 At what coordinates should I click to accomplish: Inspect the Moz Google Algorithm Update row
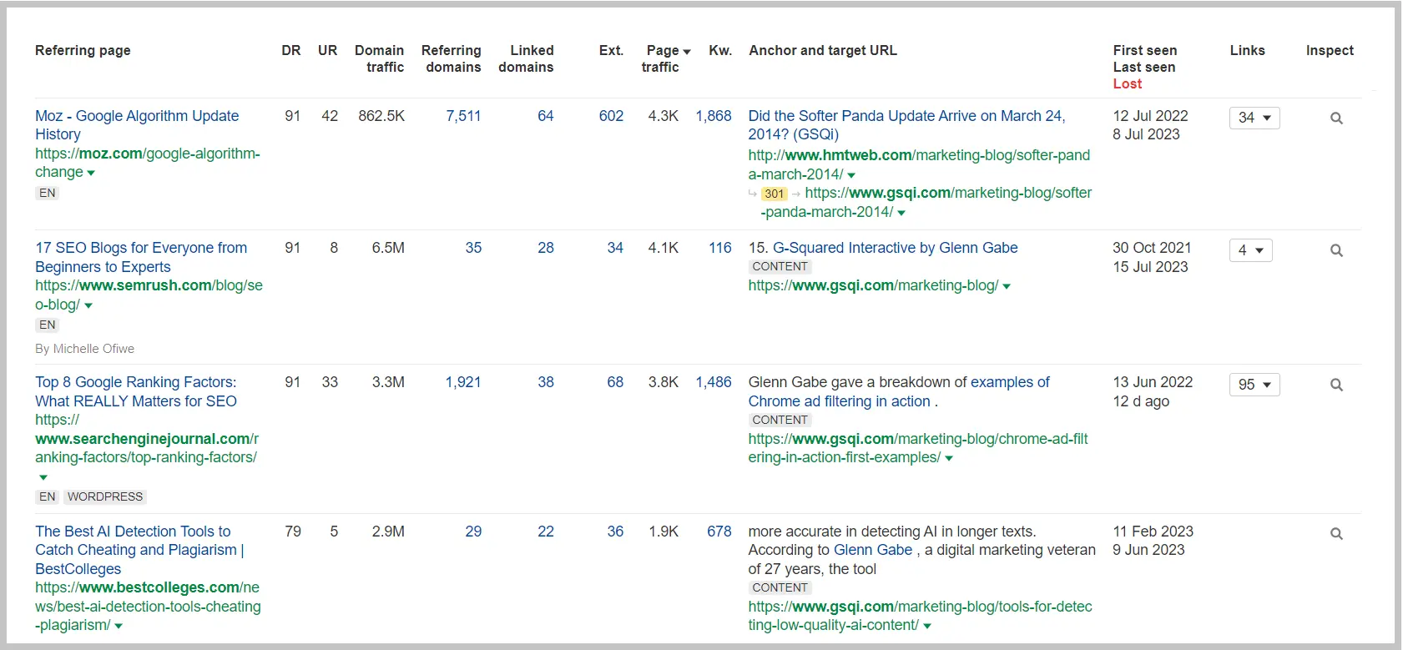1336,118
